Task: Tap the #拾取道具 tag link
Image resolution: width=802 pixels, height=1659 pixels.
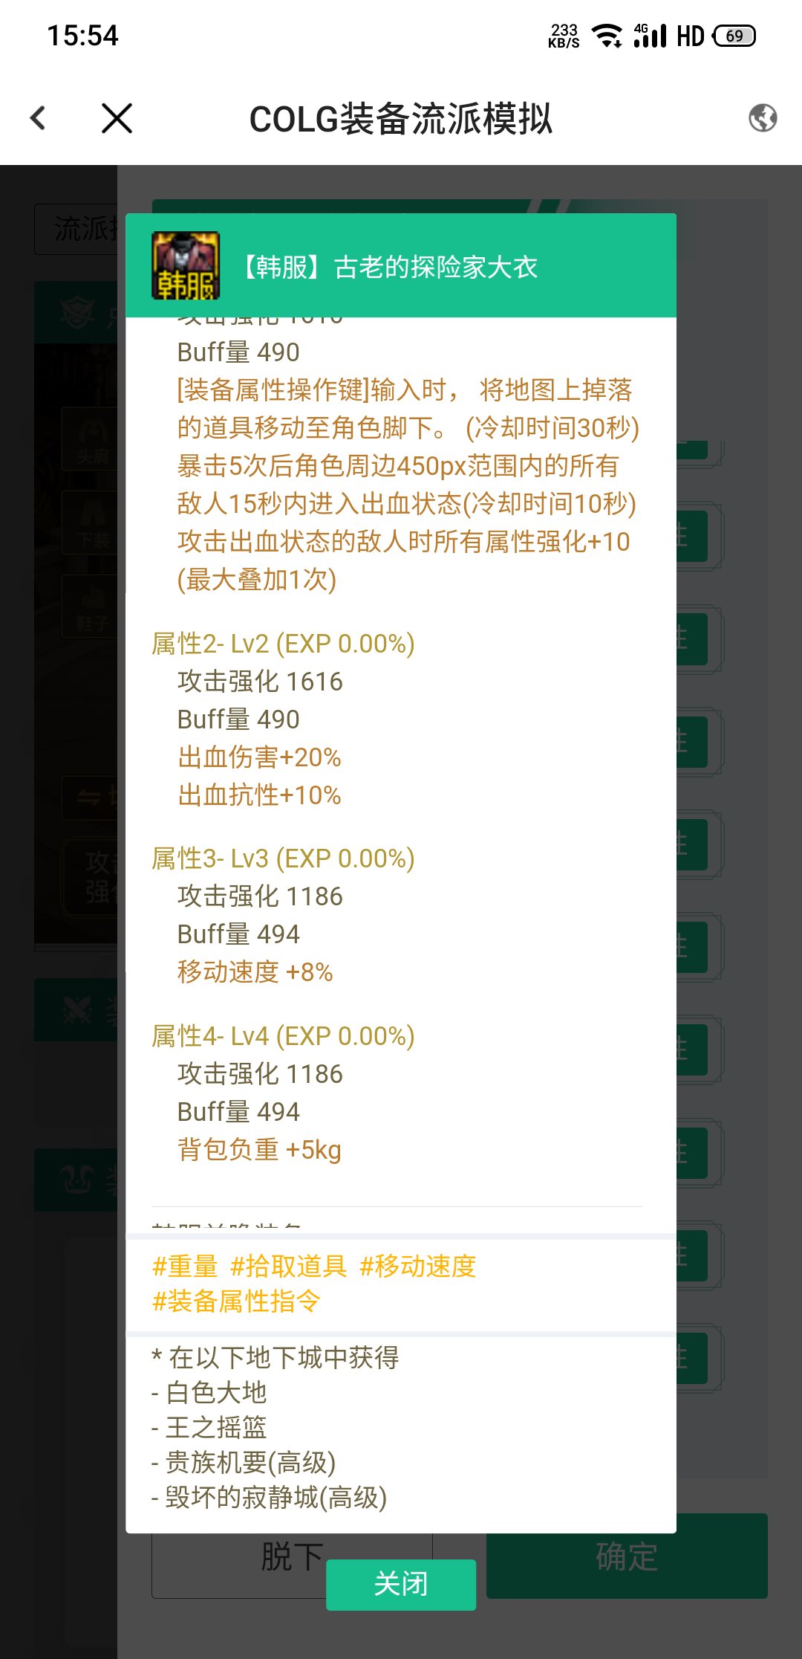Action: pyautogui.click(x=289, y=1267)
